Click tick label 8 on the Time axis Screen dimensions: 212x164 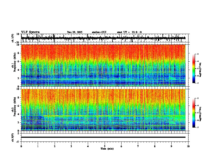pos(155,146)
